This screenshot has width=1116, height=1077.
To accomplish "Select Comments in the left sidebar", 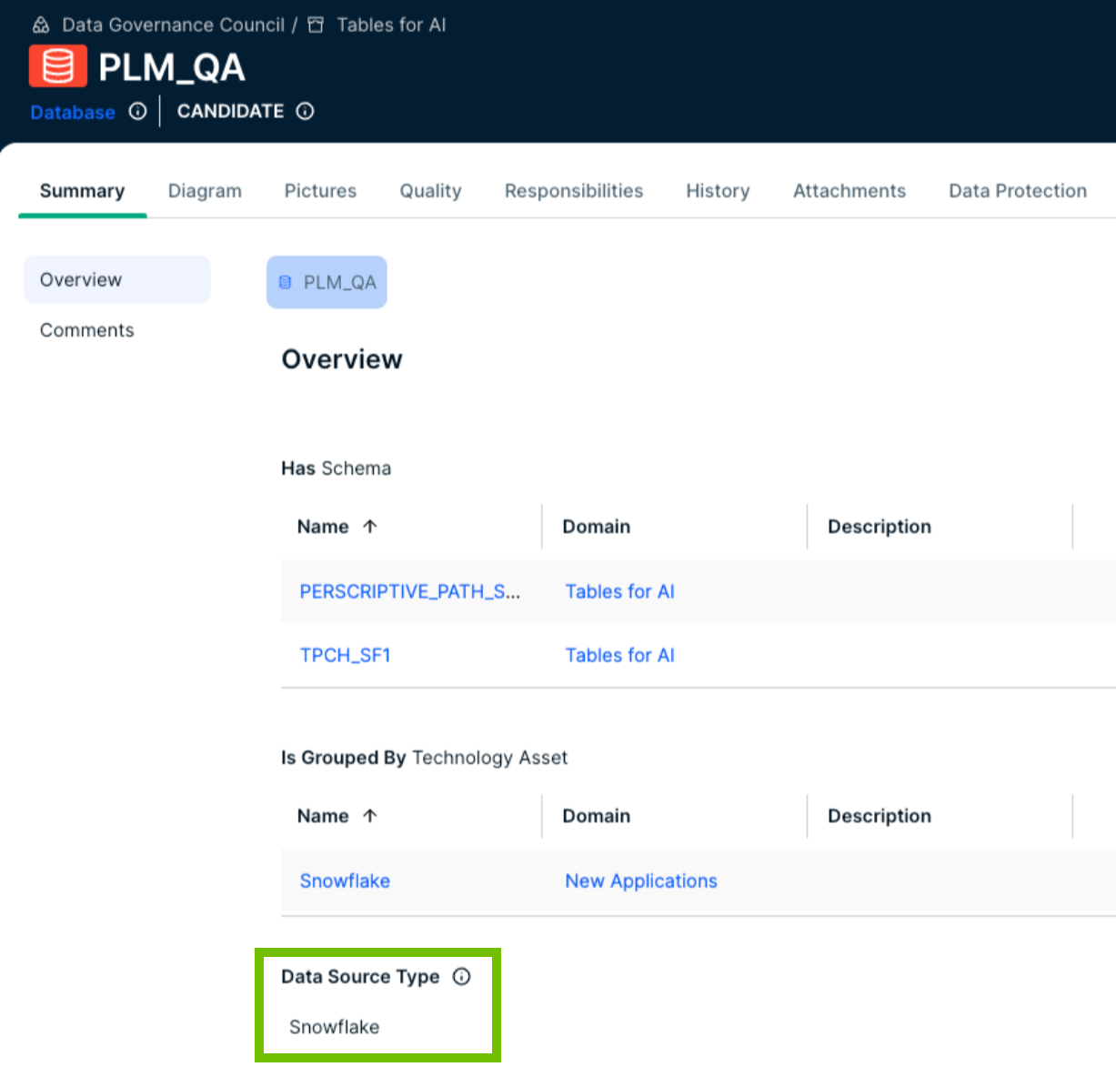I will pos(86,330).
